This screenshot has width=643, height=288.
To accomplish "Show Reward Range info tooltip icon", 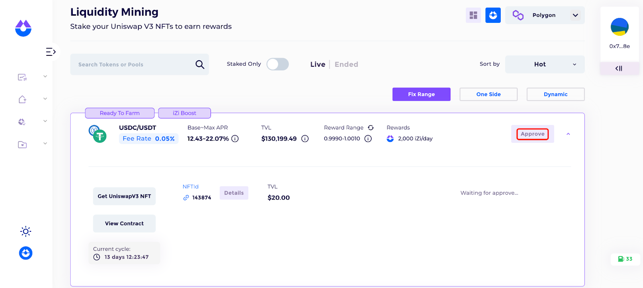I will [368, 139].
